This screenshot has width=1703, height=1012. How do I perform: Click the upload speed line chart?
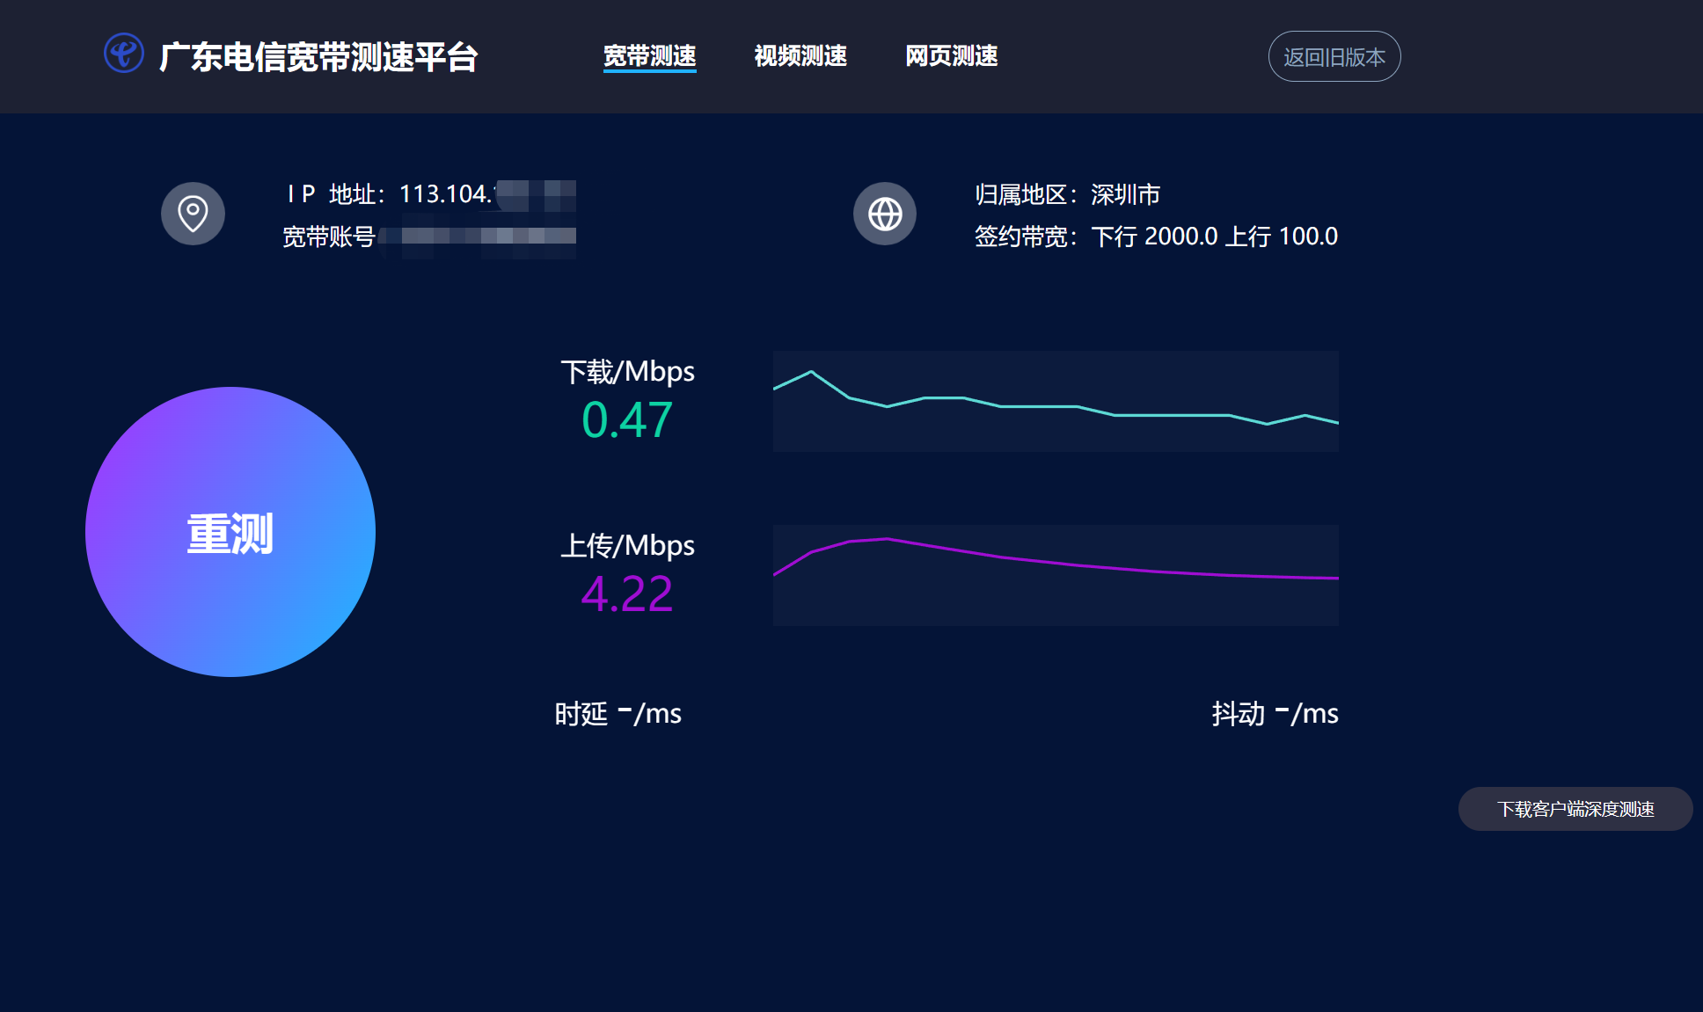tap(1056, 575)
